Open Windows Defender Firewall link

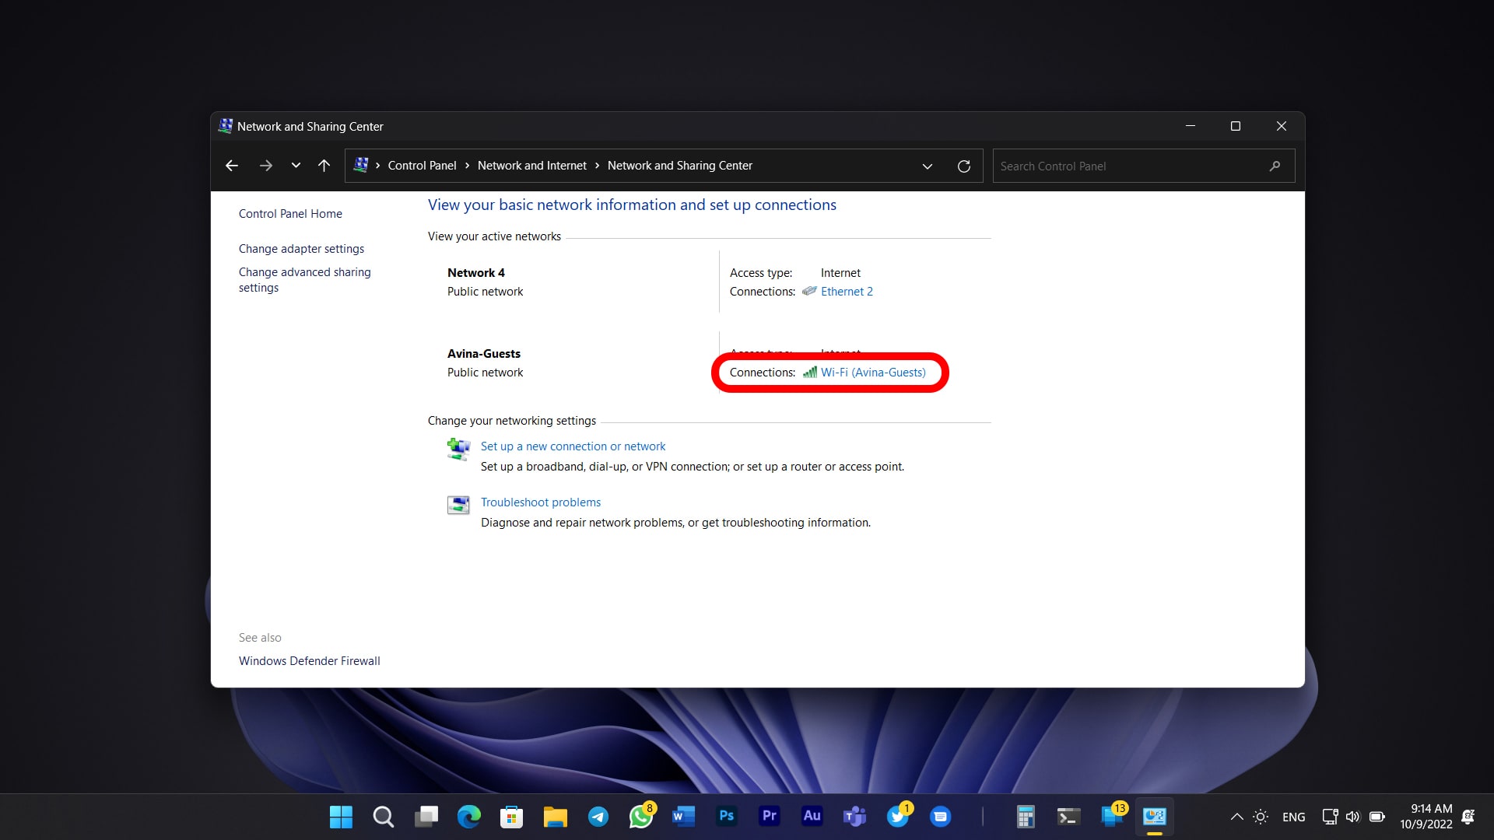pos(310,661)
